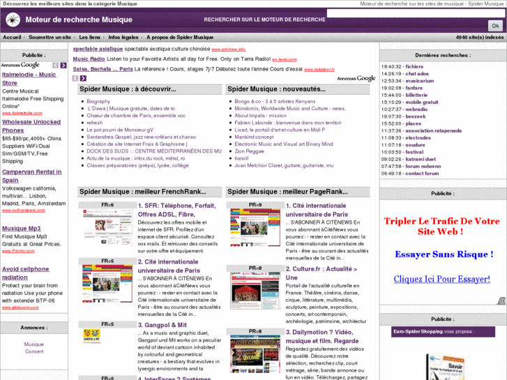Open tianoll link
The width and height of the screenshot is (507, 380).
241,158
